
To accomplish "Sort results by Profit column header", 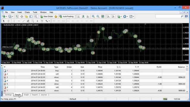I will [x=159, y=67].
